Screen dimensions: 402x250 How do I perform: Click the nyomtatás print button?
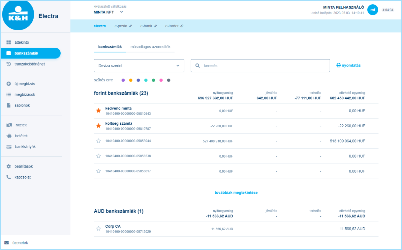coord(348,65)
